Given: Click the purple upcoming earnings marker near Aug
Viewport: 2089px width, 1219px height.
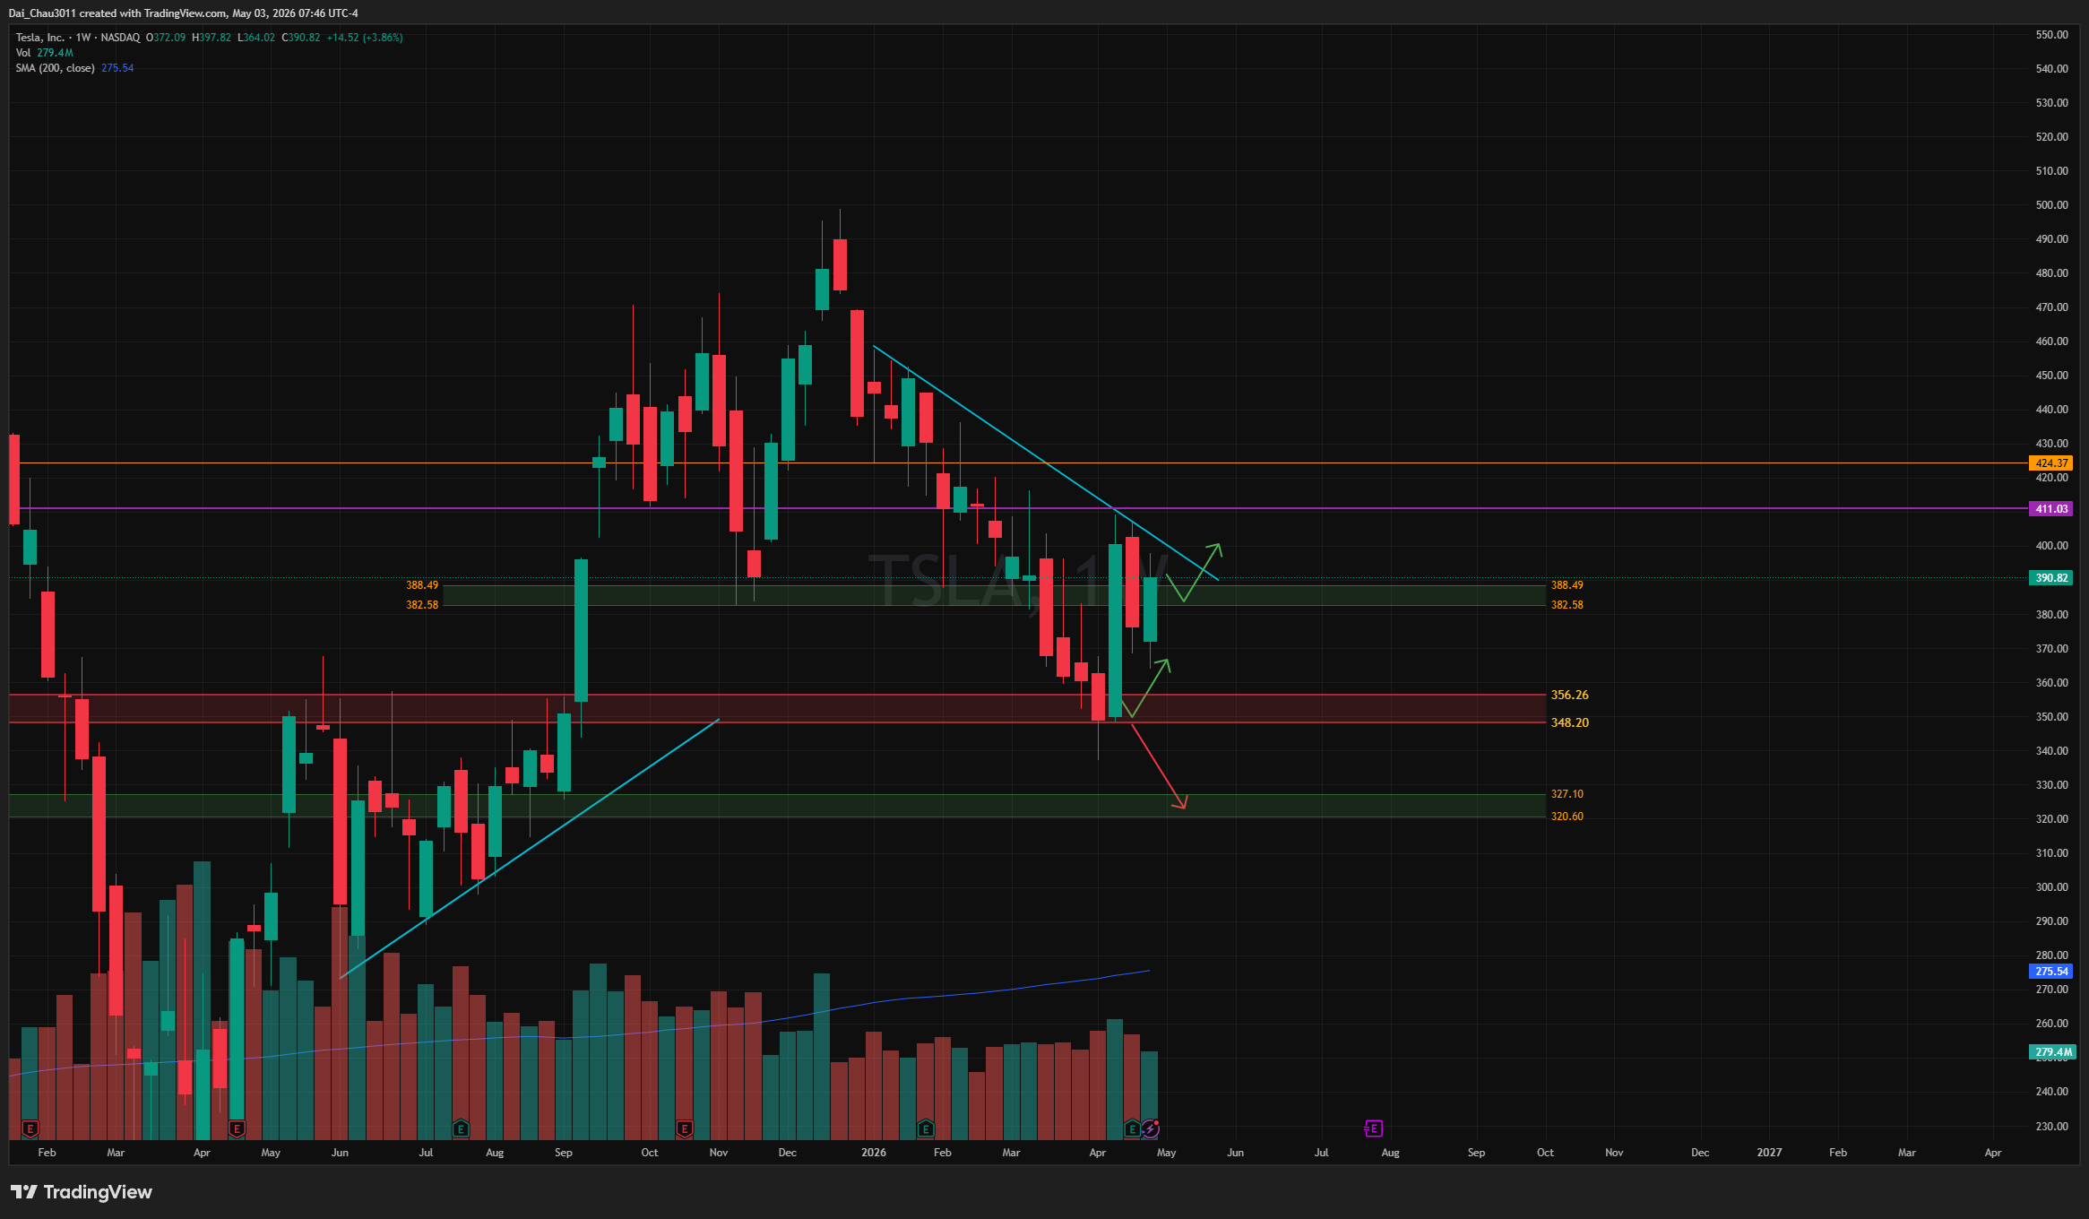Looking at the screenshot, I should coord(1373,1128).
